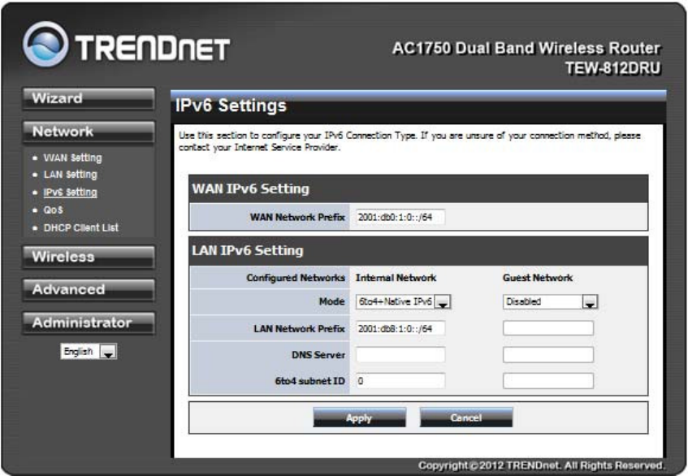
Task: Select the IPv6 Settings page heading
Action: point(231,106)
